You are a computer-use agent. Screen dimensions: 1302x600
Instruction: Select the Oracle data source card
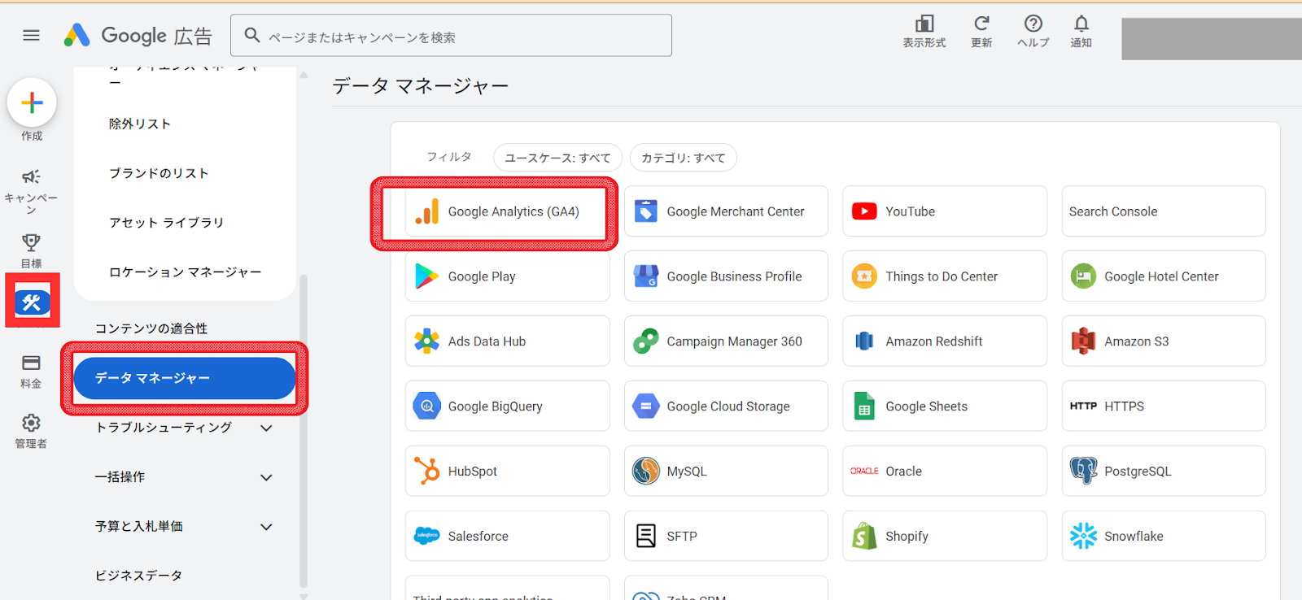tap(945, 471)
